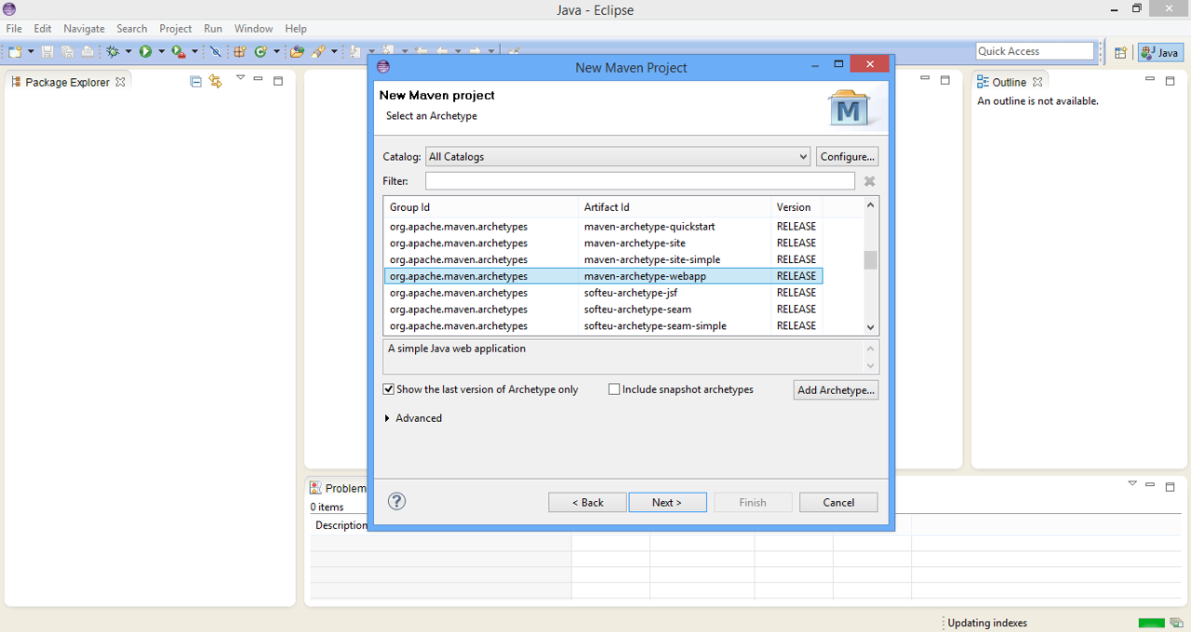
Task: Open the Help menu
Action: point(295,29)
